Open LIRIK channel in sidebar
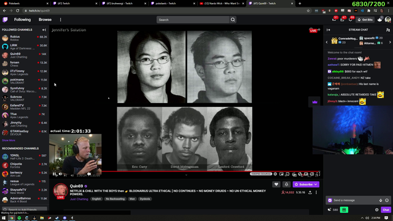 [25, 47]
